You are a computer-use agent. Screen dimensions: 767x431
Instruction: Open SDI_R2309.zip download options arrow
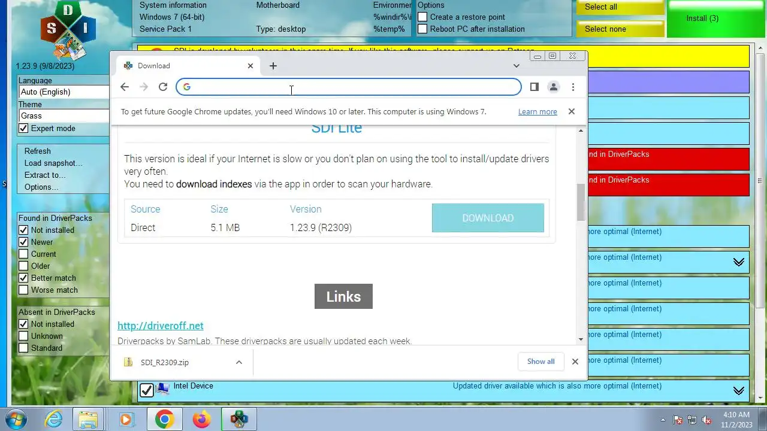coord(238,362)
